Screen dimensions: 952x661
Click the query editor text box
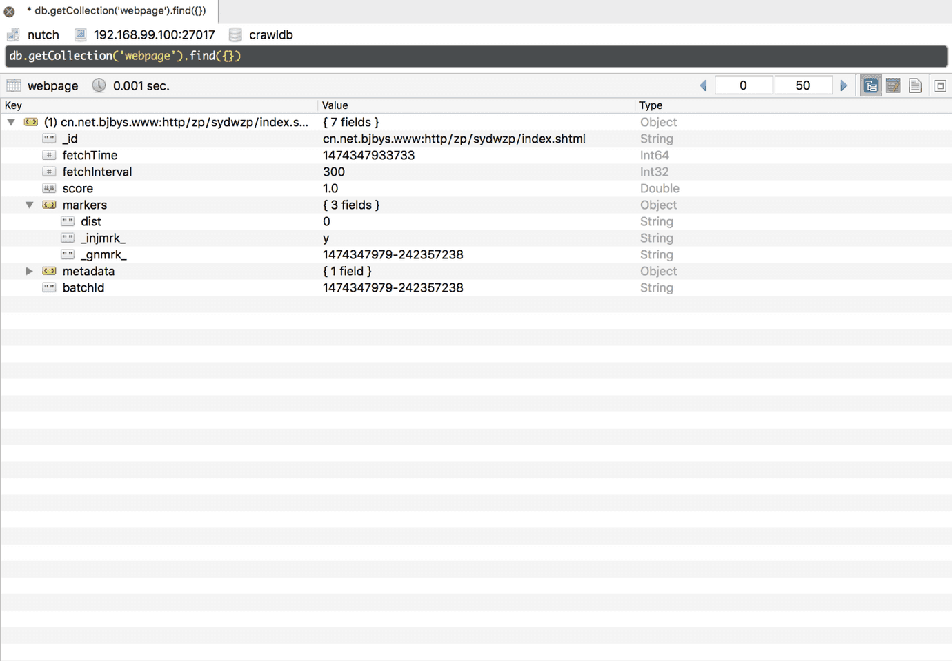476,57
